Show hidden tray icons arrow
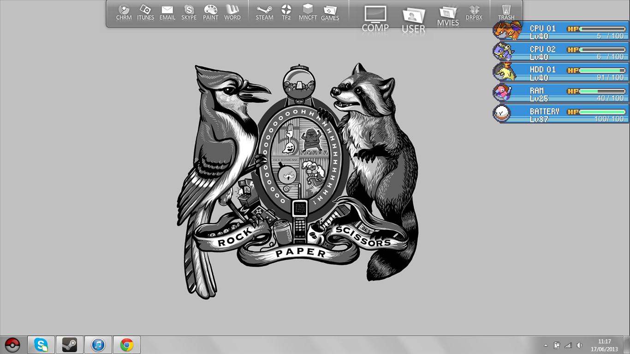This screenshot has height=354, width=630. coord(546,345)
